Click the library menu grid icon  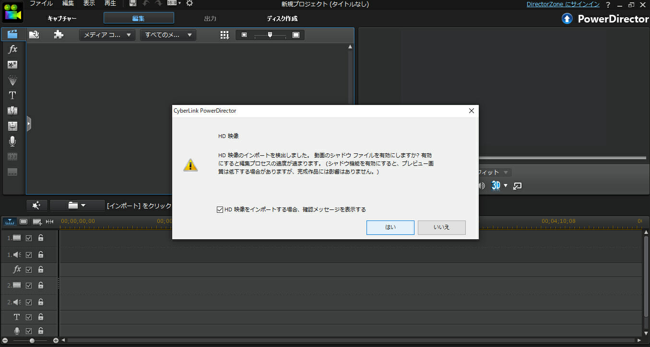coord(225,35)
